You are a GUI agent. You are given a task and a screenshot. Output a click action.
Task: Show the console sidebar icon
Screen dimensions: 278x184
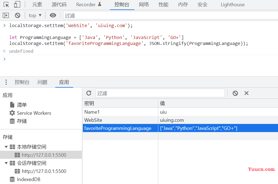6,15
